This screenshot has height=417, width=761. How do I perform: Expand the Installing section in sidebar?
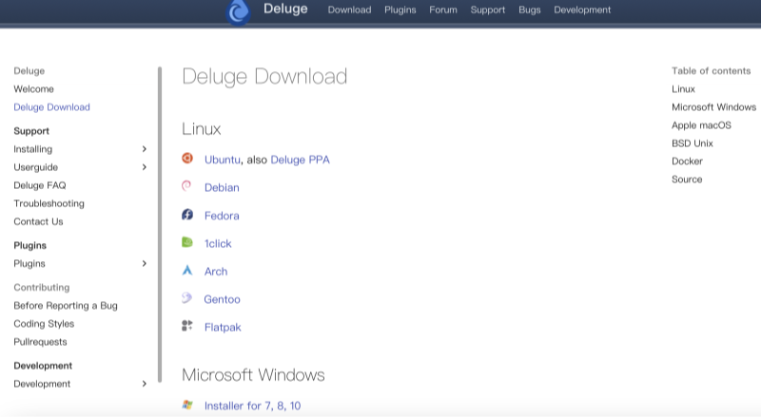tap(145, 149)
